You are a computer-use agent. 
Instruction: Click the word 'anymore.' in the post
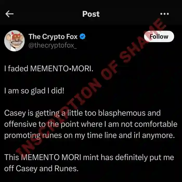tap(158, 136)
